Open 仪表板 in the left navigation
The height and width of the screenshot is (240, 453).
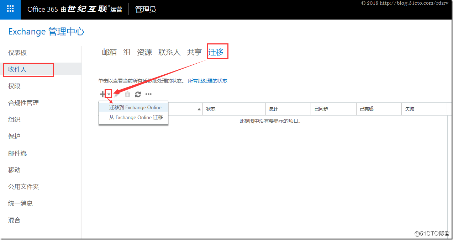(17, 53)
